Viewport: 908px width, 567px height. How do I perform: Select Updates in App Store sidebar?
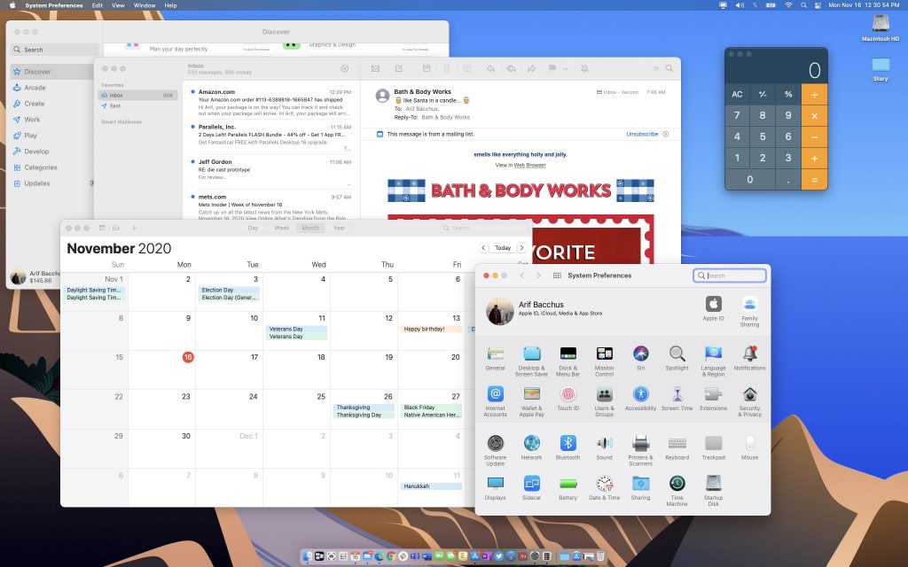click(x=37, y=183)
